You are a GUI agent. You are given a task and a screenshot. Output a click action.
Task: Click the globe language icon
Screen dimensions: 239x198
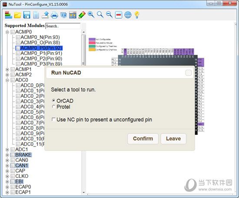tap(128, 15)
